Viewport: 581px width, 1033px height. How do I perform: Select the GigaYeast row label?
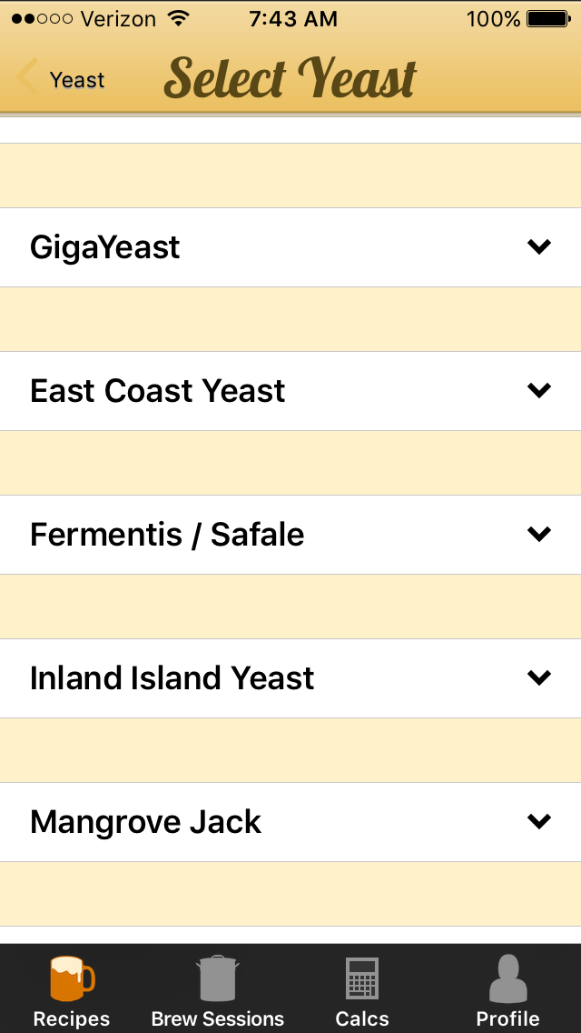pyautogui.click(x=104, y=248)
